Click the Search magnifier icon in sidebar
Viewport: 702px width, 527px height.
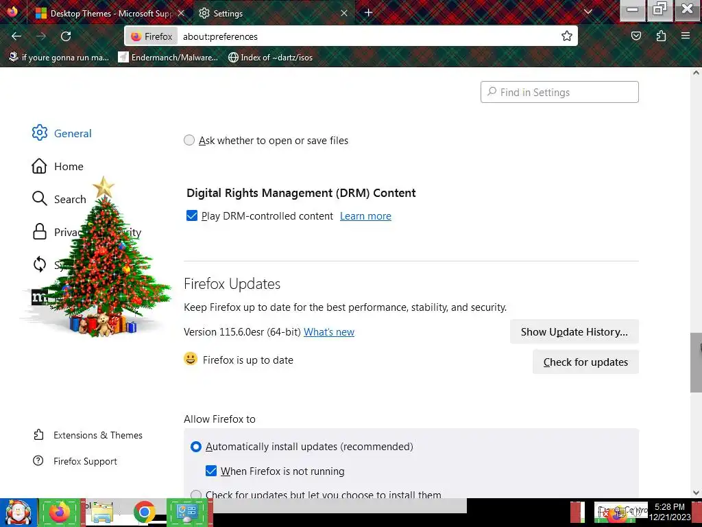(x=39, y=198)
